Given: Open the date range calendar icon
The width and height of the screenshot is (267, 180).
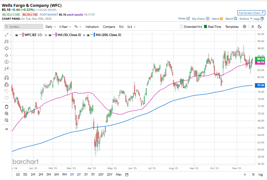Looking at the screenshot, I should [x=127, y=175].
